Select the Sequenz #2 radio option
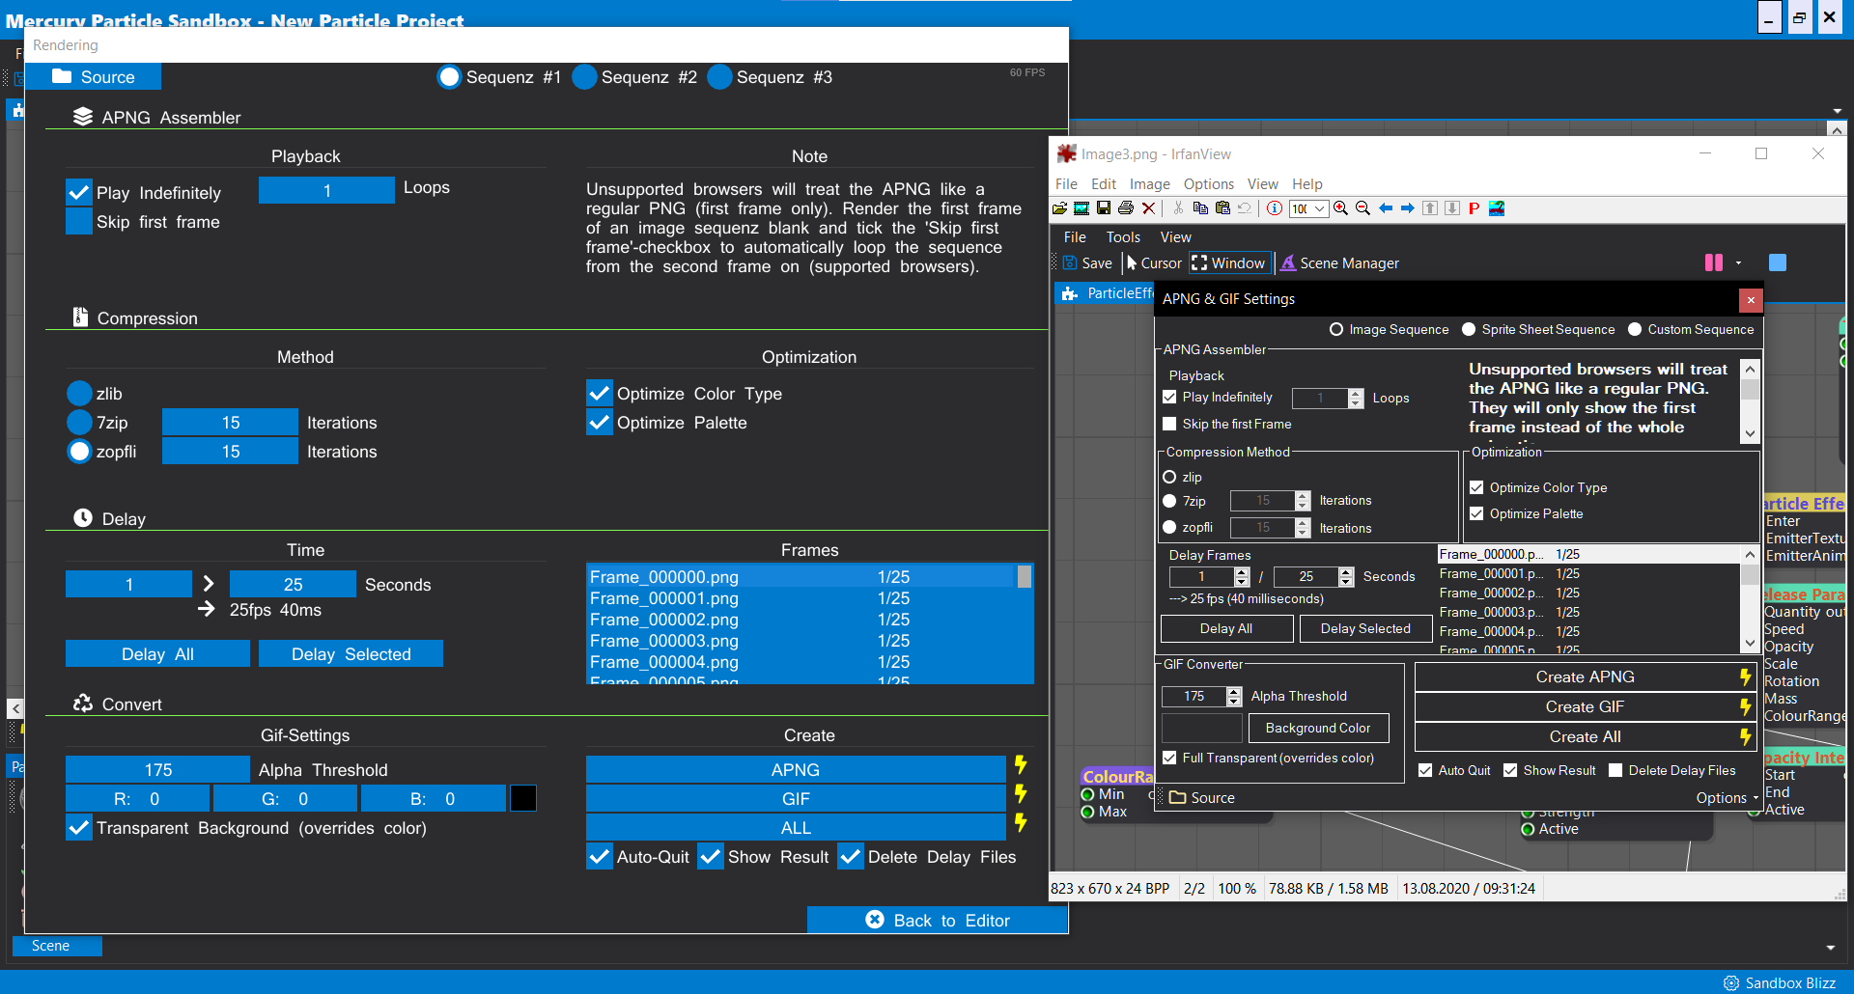1854x994 pixels. click(x=584, y=77)
